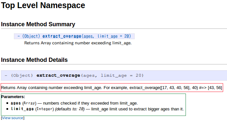This screenshot has height=124, width=227.
Task: Click the 'defaults to: 20' text
Action: 70,109
